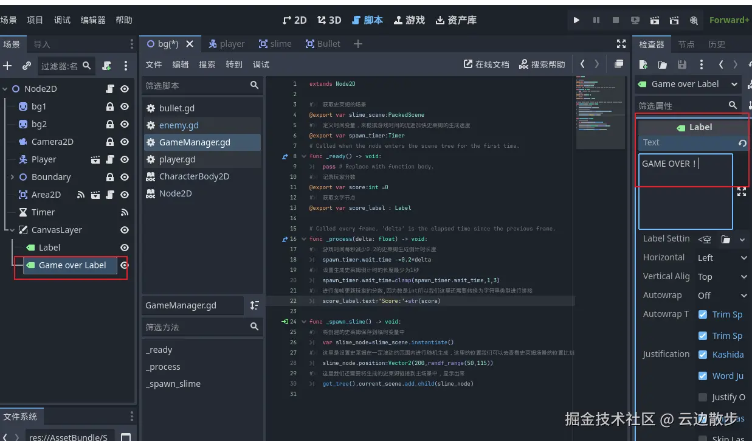The height and width of the screenshot is (441, 752).
Task: Instantiate child scene with link icon
Action: pyautogui.click(x=26, y=66)
